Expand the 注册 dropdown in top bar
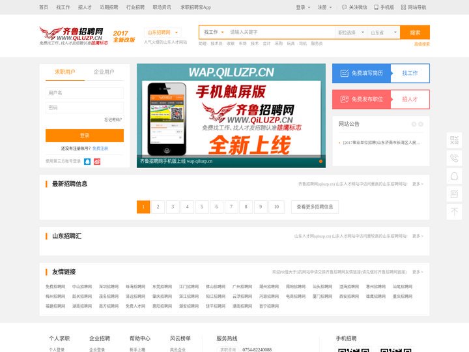 coord(324,7)
